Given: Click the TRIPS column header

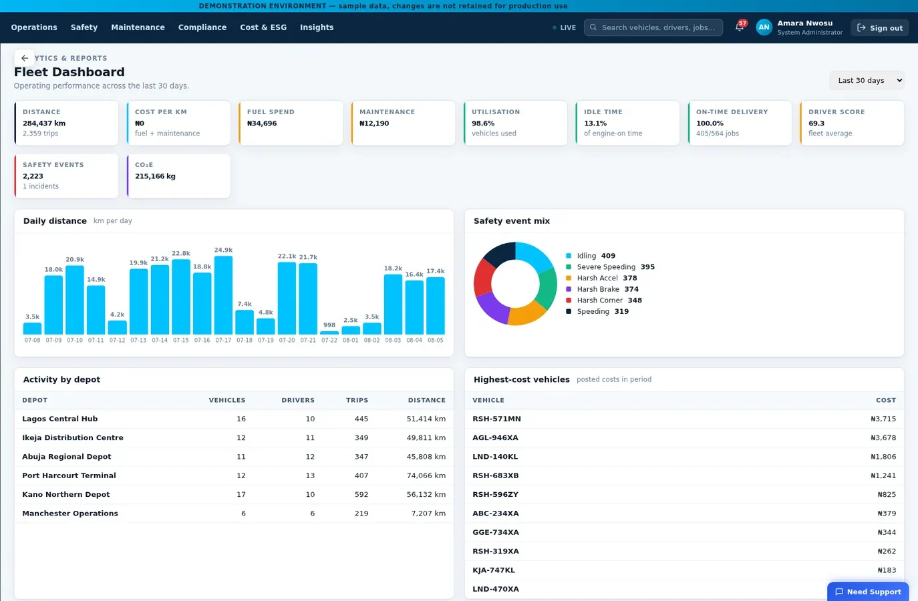Looking at the screenshot, I should [357, 400].
